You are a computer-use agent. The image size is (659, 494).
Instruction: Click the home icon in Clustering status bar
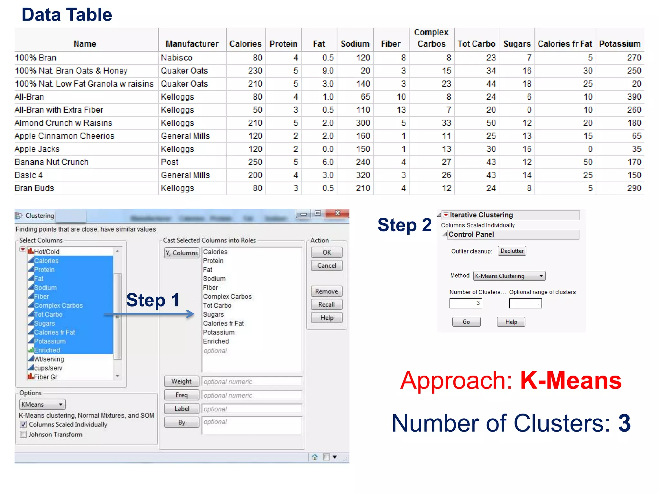315,457
